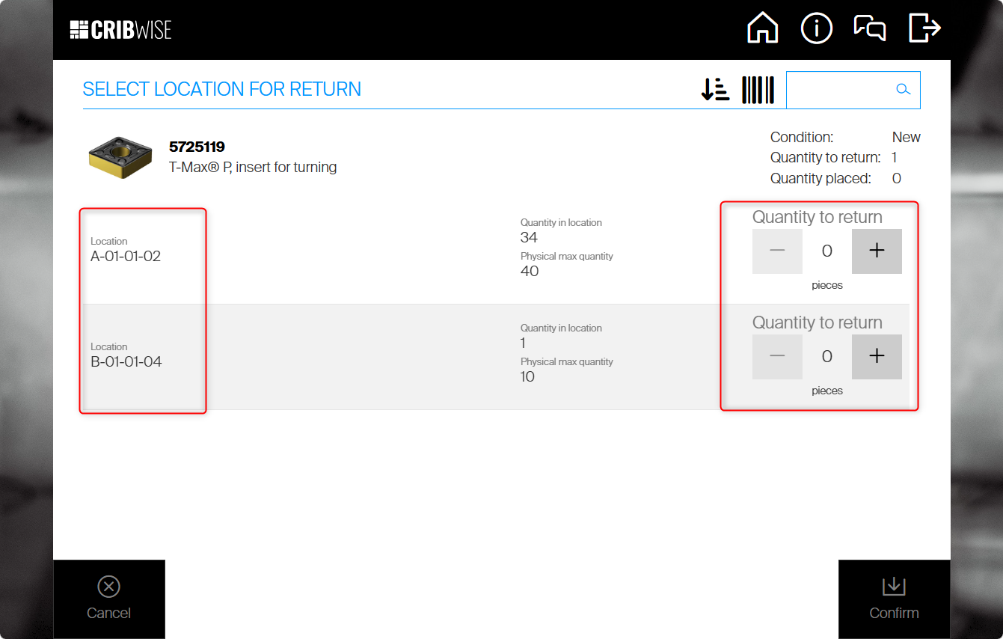Select the insert product thumbnail
1003x639 pixels.
click(120, 156)
